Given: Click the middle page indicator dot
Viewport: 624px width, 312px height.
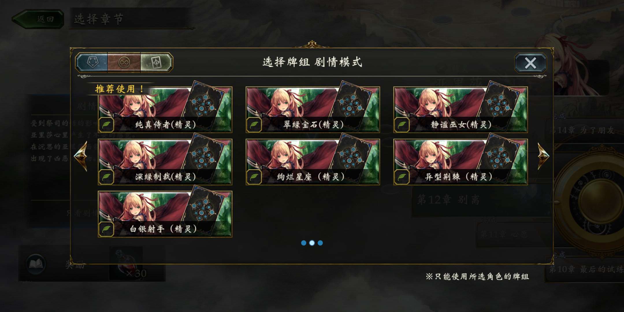Looking at the screenshot, I should (312, 243).
